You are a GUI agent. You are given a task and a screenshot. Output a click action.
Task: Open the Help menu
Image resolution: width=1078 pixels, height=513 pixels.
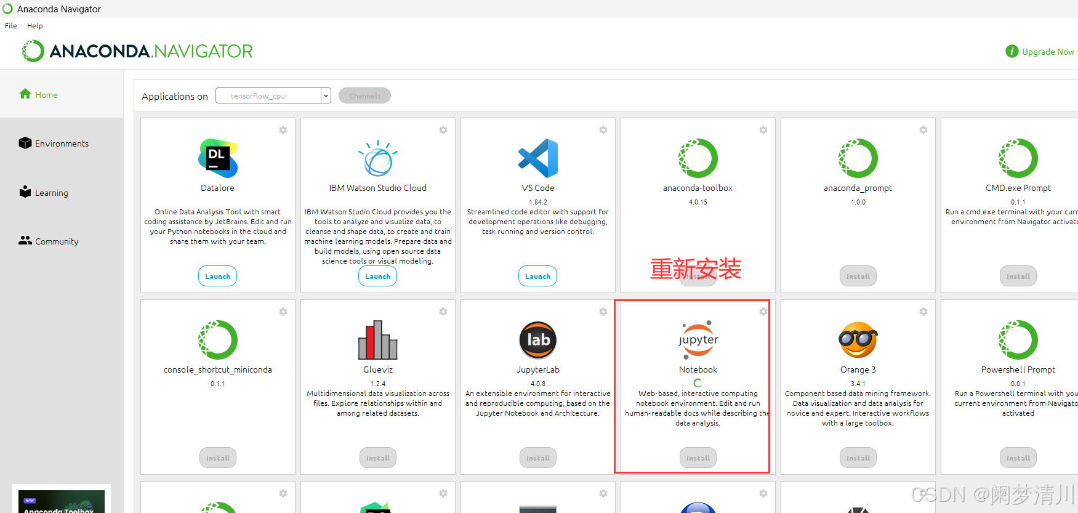coord(35,26)
